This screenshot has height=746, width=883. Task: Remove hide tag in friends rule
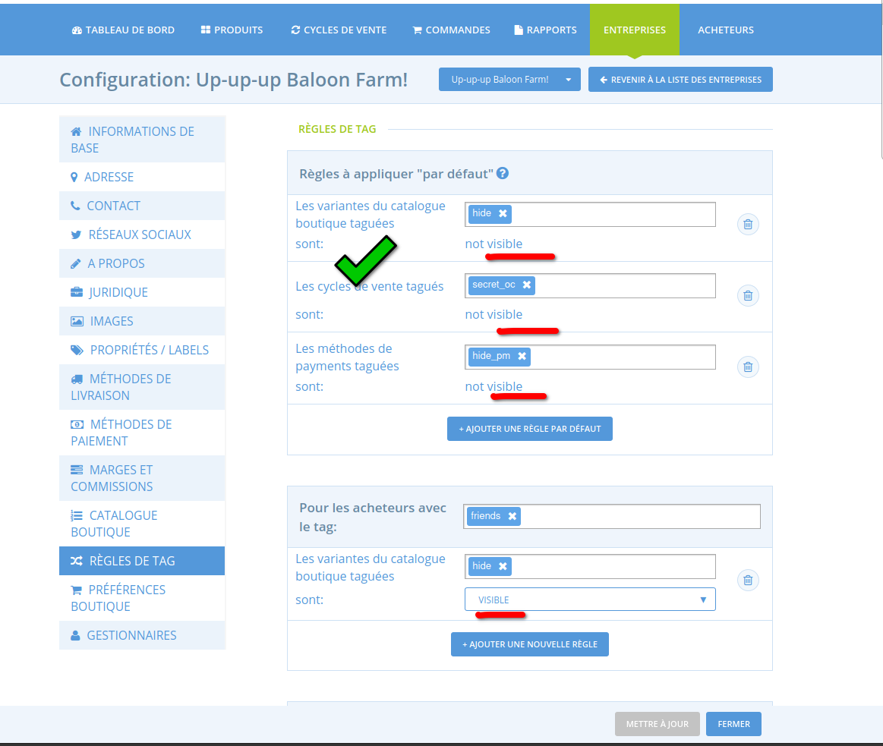click(503, 566)
